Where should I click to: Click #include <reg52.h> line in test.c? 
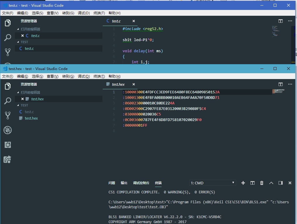(x=143, y=29)
